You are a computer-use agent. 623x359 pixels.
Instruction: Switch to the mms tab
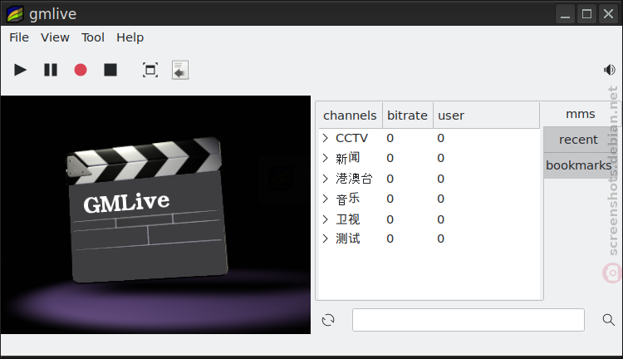coord(581,114)
